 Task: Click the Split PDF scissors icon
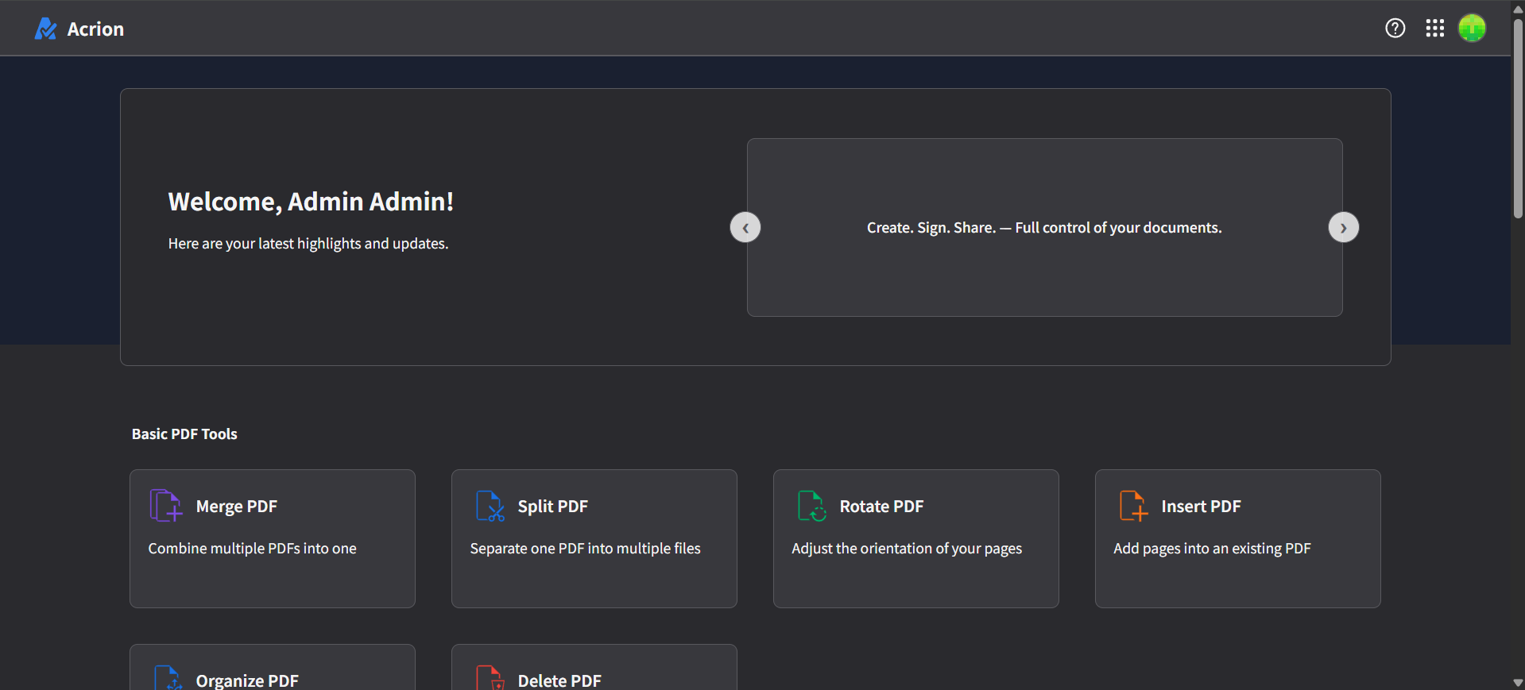coord(490,506)
